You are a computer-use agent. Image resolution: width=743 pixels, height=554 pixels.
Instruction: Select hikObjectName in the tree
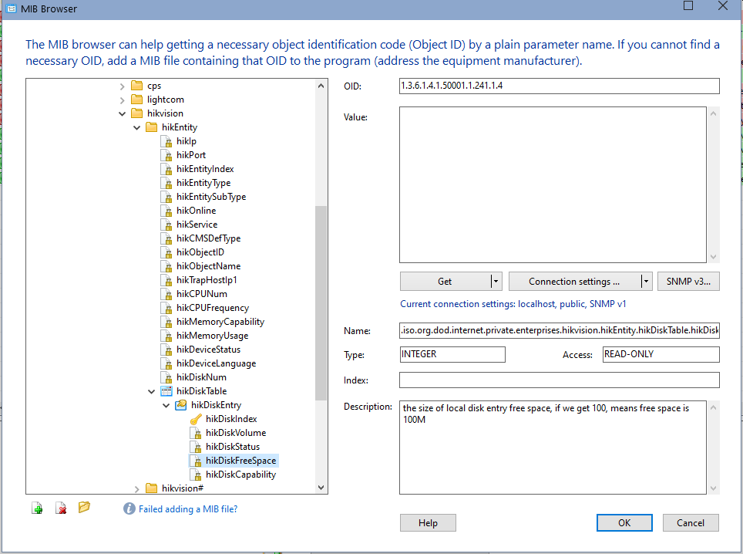(209, 266)
